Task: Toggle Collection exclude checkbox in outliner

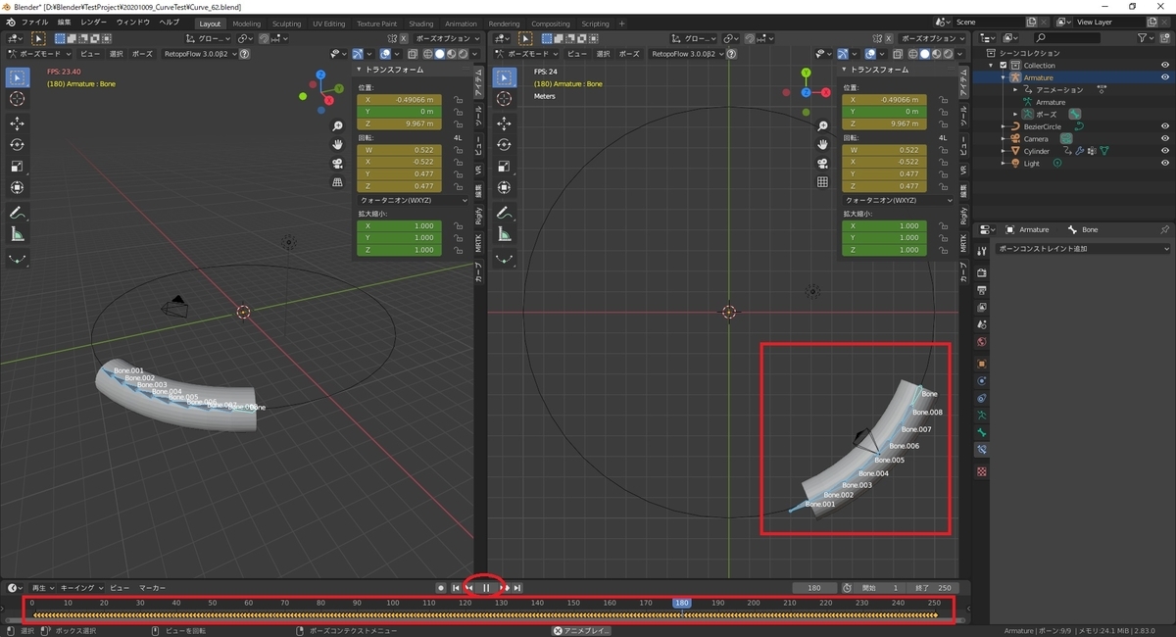Action: [x=1004, y=66]
